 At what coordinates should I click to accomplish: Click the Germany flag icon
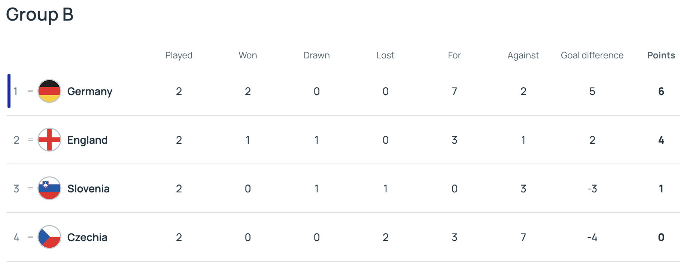pyautogui.click(x=49, y=91)
